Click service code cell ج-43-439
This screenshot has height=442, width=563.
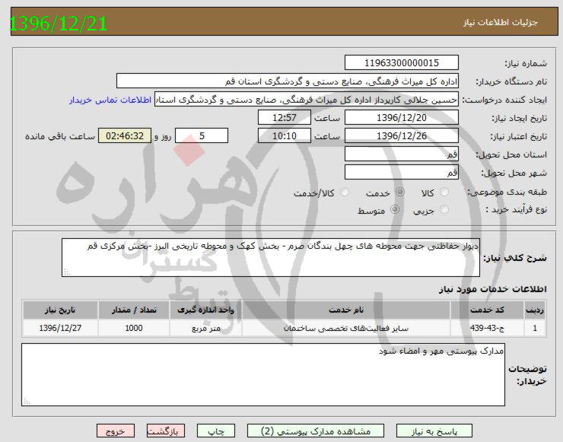[x=487, y=328]
